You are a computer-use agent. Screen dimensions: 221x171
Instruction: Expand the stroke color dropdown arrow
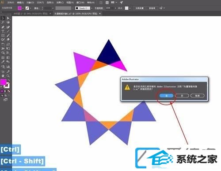30,8
